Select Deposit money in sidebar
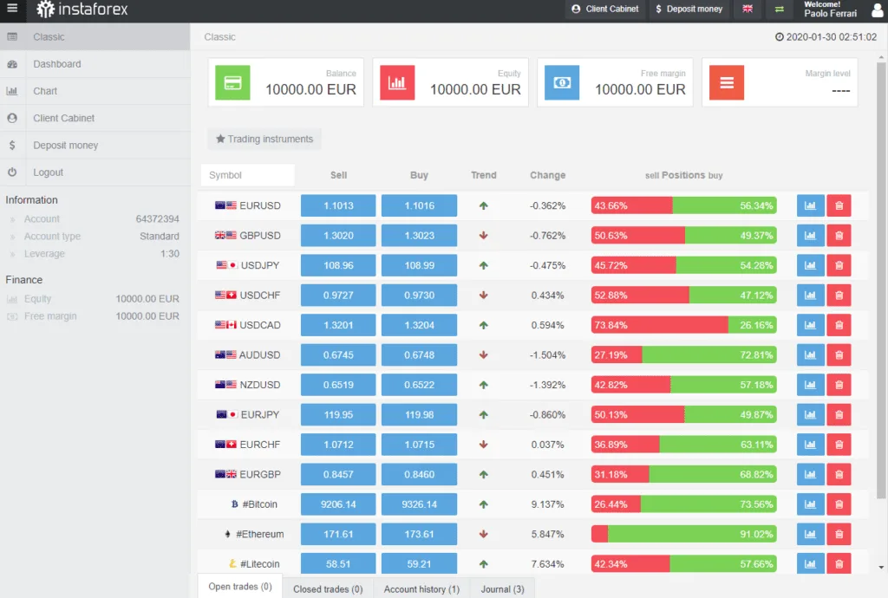The image size is (888, 598). point(95,146)
